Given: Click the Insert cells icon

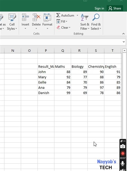Looking at the screenshot, I should pyautogui.click(x=25, y=17).
